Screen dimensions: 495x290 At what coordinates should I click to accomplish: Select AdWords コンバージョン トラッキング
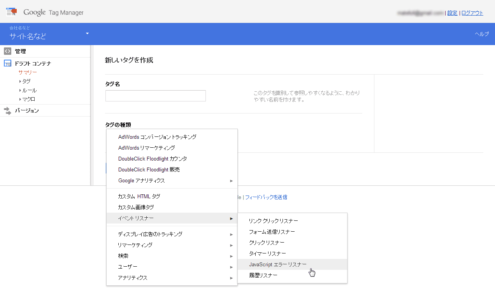[172, 137]
